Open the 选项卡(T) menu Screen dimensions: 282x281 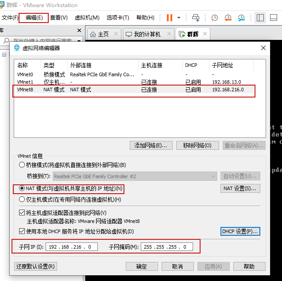(x=118, y=18)
